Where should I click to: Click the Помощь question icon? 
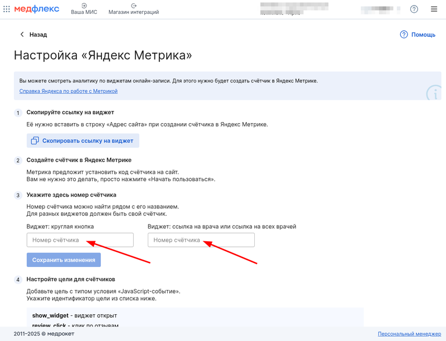click(404, 35)
